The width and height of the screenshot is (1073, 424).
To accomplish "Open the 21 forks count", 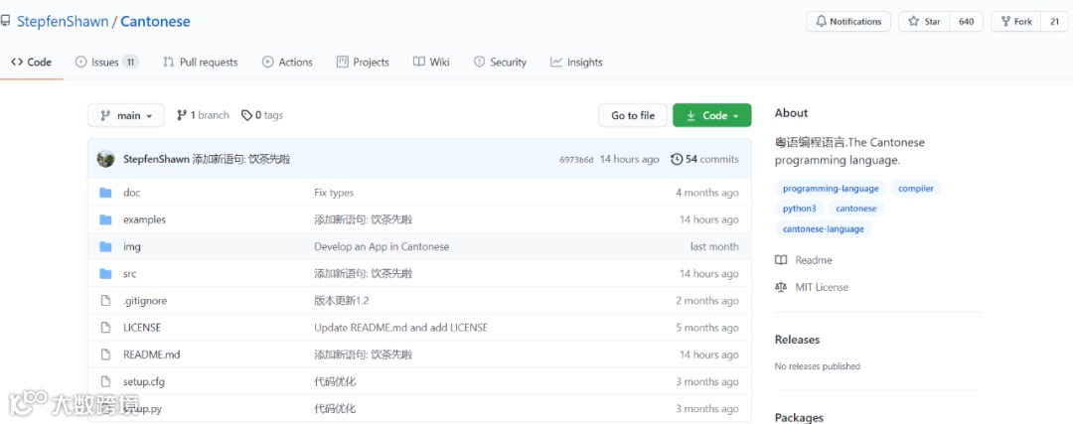I will [x=1054, y=21].
